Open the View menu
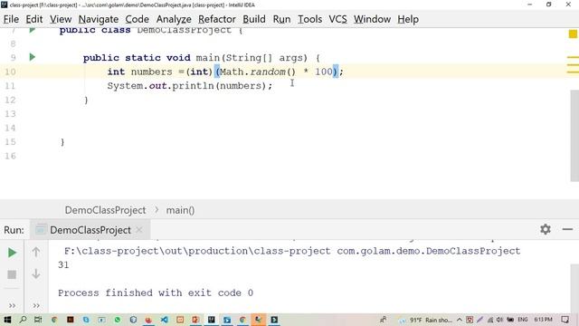This screenshot has width=579, height=326. pyautogui.click(x=61, y=19)
